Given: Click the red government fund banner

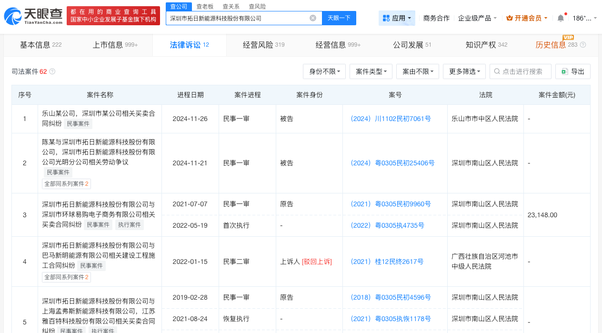Looking at the screenshot, I should (x=113, y=16).
